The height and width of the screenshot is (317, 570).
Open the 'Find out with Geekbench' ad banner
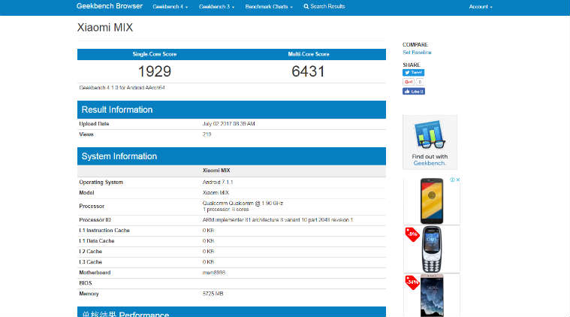[x=430, y=142]
